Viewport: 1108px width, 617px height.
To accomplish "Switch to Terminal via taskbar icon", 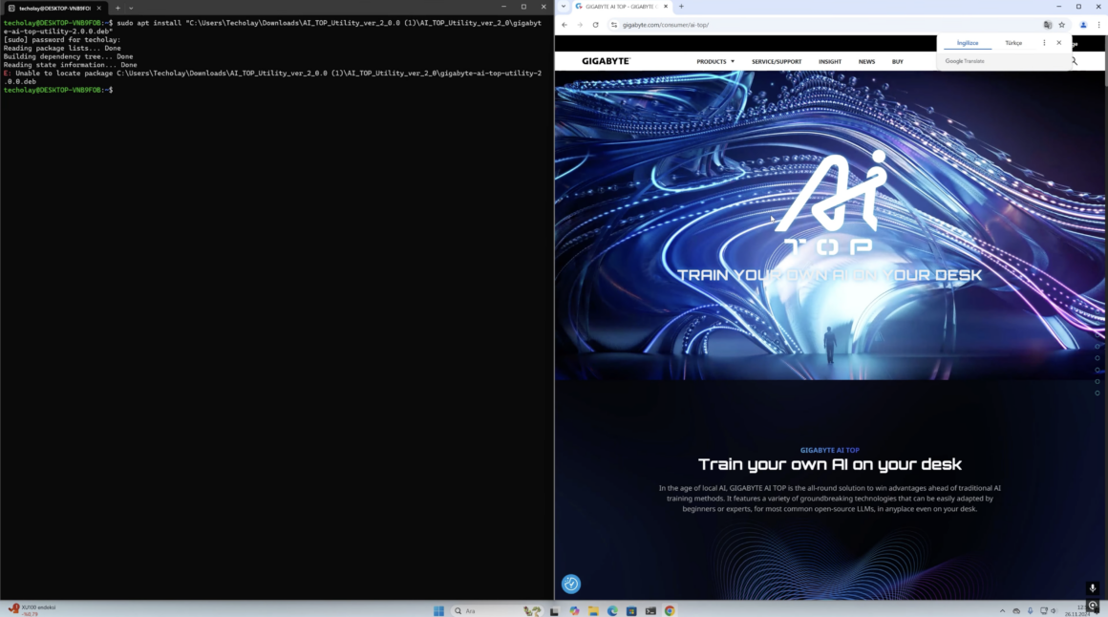I will (x=650, y=610).
